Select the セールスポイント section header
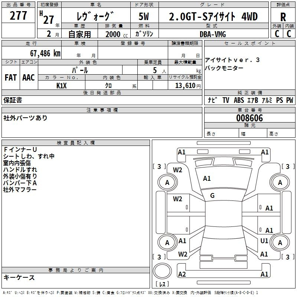297x297 pixels. [249, 43]
